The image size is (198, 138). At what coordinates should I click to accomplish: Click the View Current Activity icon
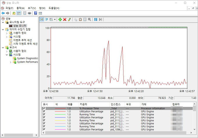pyautogui.click(x=42, y=19)
